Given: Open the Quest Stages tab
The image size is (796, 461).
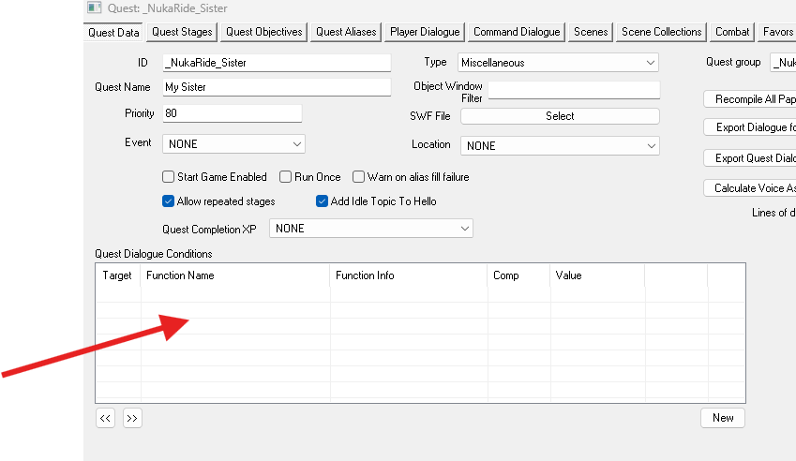Looking at the screenshot, I should [182, 32].
